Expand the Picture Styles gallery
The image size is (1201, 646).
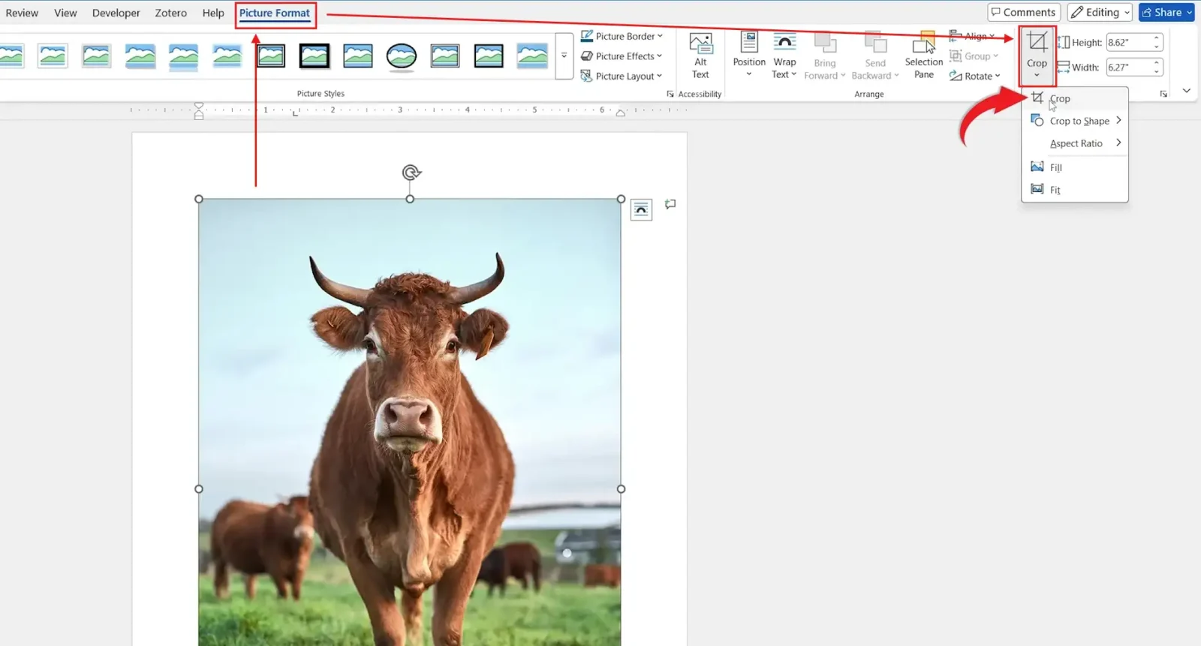click(564, 56)
